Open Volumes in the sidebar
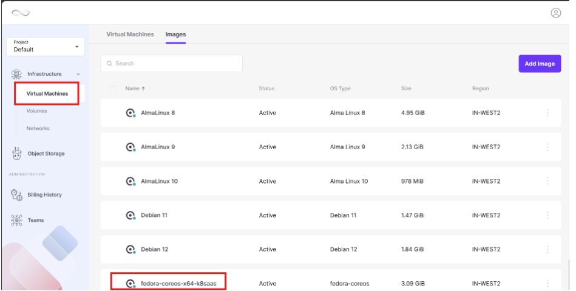This screenshot has width=576, height=291. pyautogui.click(x=37, y=111)
